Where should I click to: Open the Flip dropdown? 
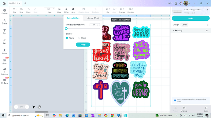coord(108,10)
